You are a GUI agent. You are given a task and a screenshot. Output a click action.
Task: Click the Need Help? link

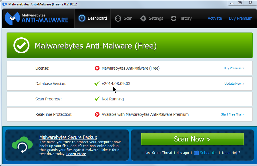[x=231, y=153]
